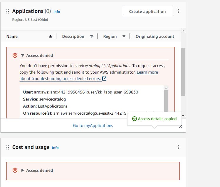Open Go to myApplications link
220x187 pixels.
[93, 125]
